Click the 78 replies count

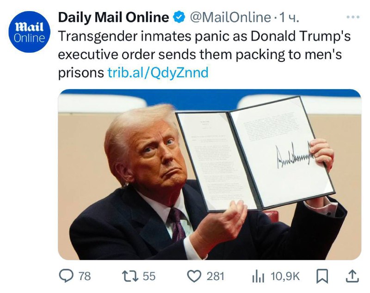pyautogui.click(x=85, y=276)
